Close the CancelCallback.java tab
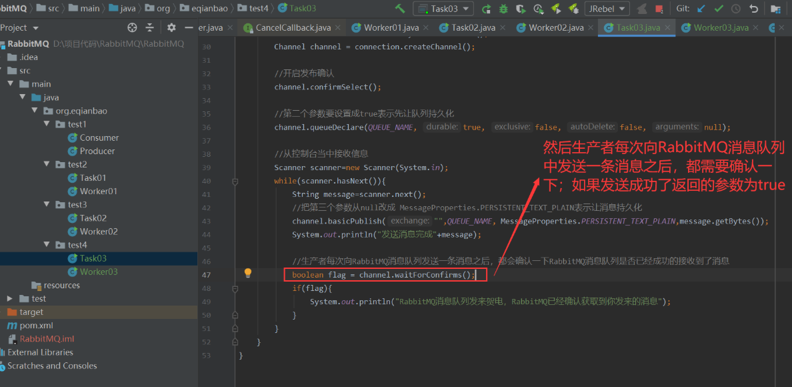792x387 pixels. (x=339, y=28)
